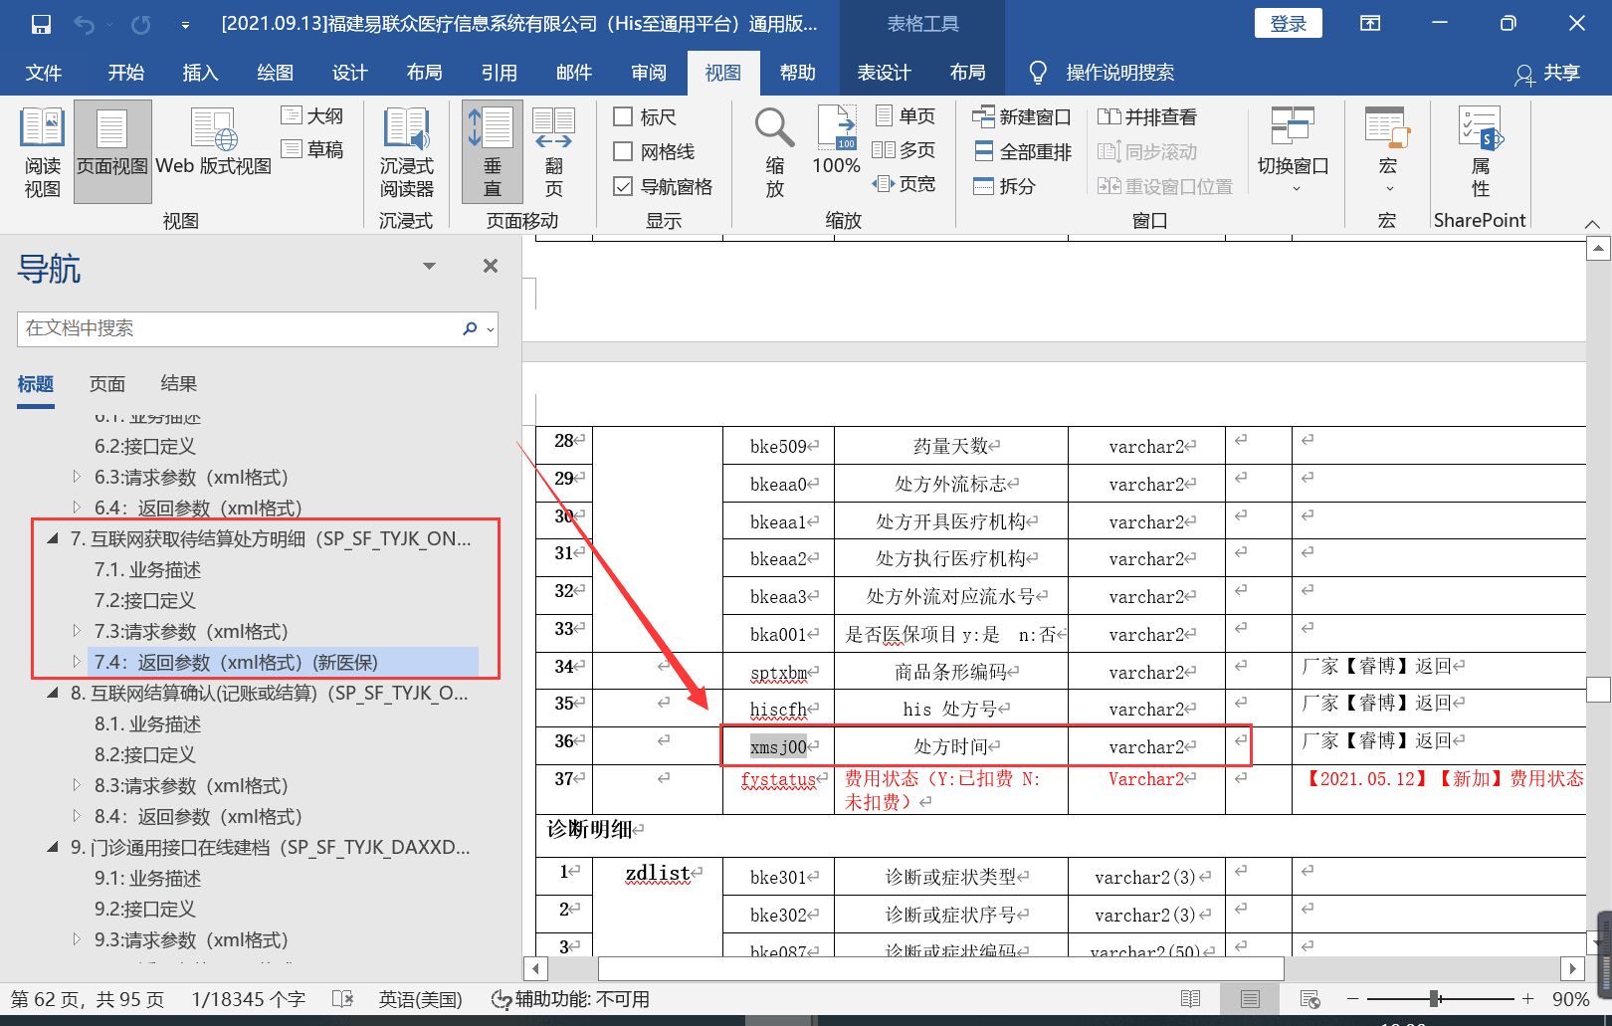1612x1026 pixels.
Task: Close the 导航 navigation pane
Action: click(x=491, y=266)
